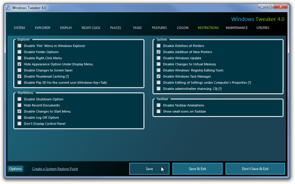Enable Disable Taskbar Animations
Viewport: 295px width, 184px height.
(159, 105)
